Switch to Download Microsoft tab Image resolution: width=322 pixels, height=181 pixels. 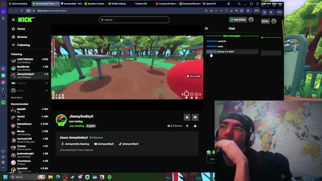(x=190, y=4)
